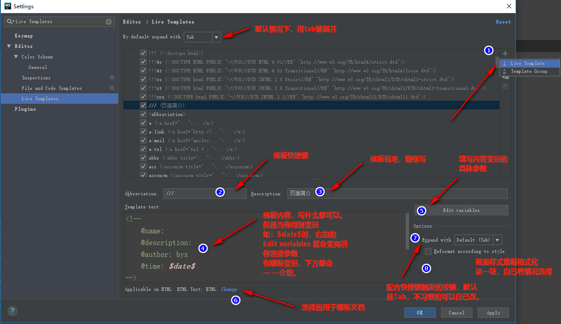This screenshot has height=324, width=561.
Task: Click the Apply button
Action: (x=493, y=313)
